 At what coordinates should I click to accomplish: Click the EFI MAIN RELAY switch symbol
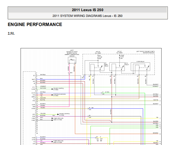tap(101, 67)
